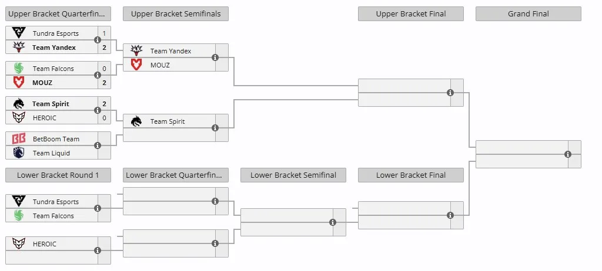Select the Lower Bracket Round 1 header
Viewport: 602px width, 271px height.
click(x=58, y=175)
